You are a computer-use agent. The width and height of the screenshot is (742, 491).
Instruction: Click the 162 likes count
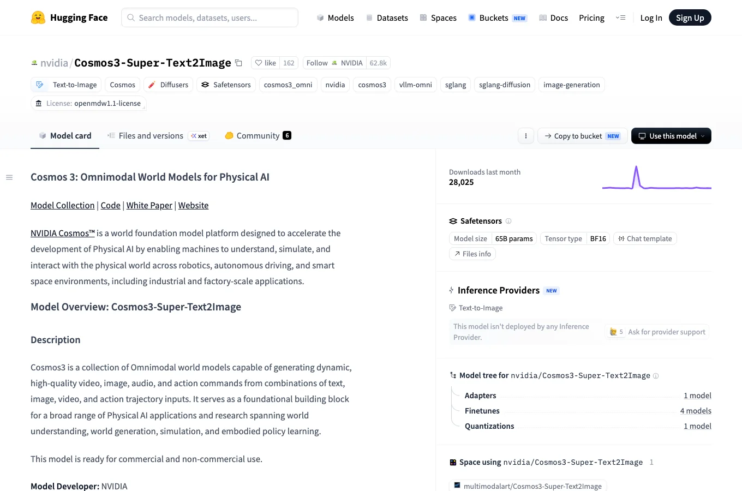pyautogui.click(x=289, y=63)
